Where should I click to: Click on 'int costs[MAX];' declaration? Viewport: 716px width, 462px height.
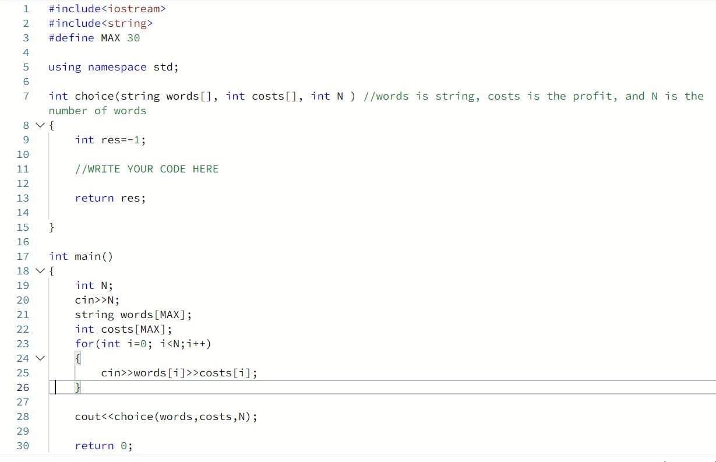pos(124,329)
